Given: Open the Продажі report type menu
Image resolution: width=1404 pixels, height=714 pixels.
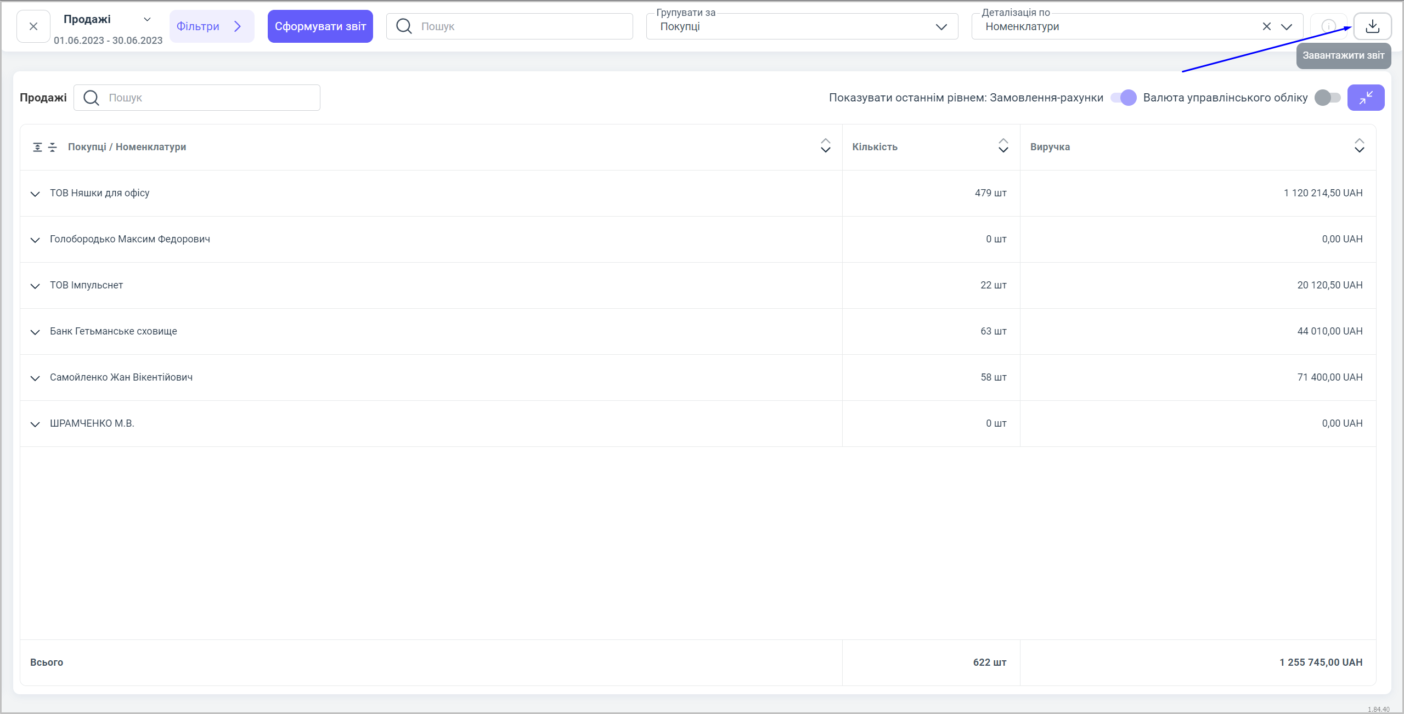Looking at the screenshot, I should 146,20.
